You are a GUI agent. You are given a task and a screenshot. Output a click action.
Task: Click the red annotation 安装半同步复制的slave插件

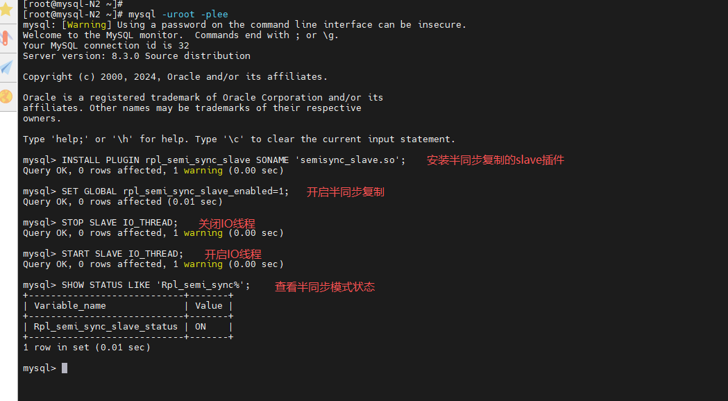(x=496, y=160)
